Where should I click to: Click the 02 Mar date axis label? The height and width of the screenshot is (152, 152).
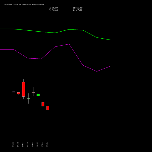click(x=47, y=144)
